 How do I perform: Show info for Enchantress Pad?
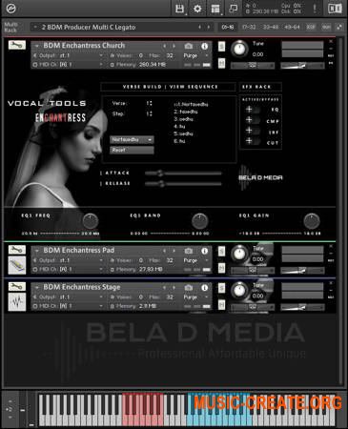pos(204,251)
